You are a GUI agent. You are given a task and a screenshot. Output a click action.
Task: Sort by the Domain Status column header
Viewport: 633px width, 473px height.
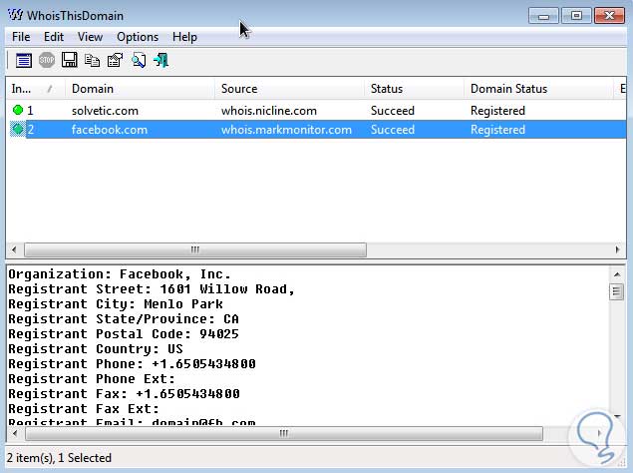tap(538, 89)
